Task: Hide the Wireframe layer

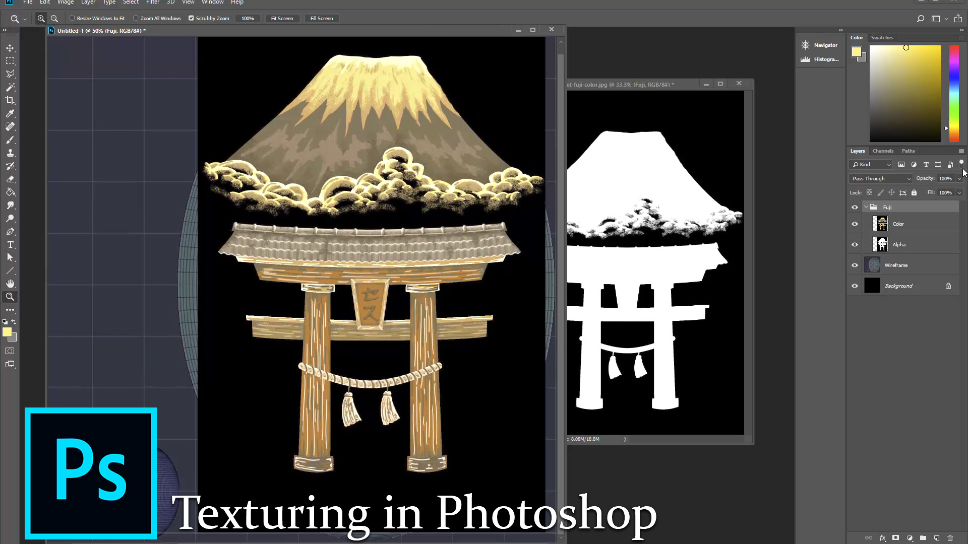Action: click(x=855, y=265)
